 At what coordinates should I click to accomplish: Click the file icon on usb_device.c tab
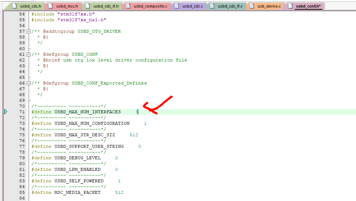click(x=252, y=6)
